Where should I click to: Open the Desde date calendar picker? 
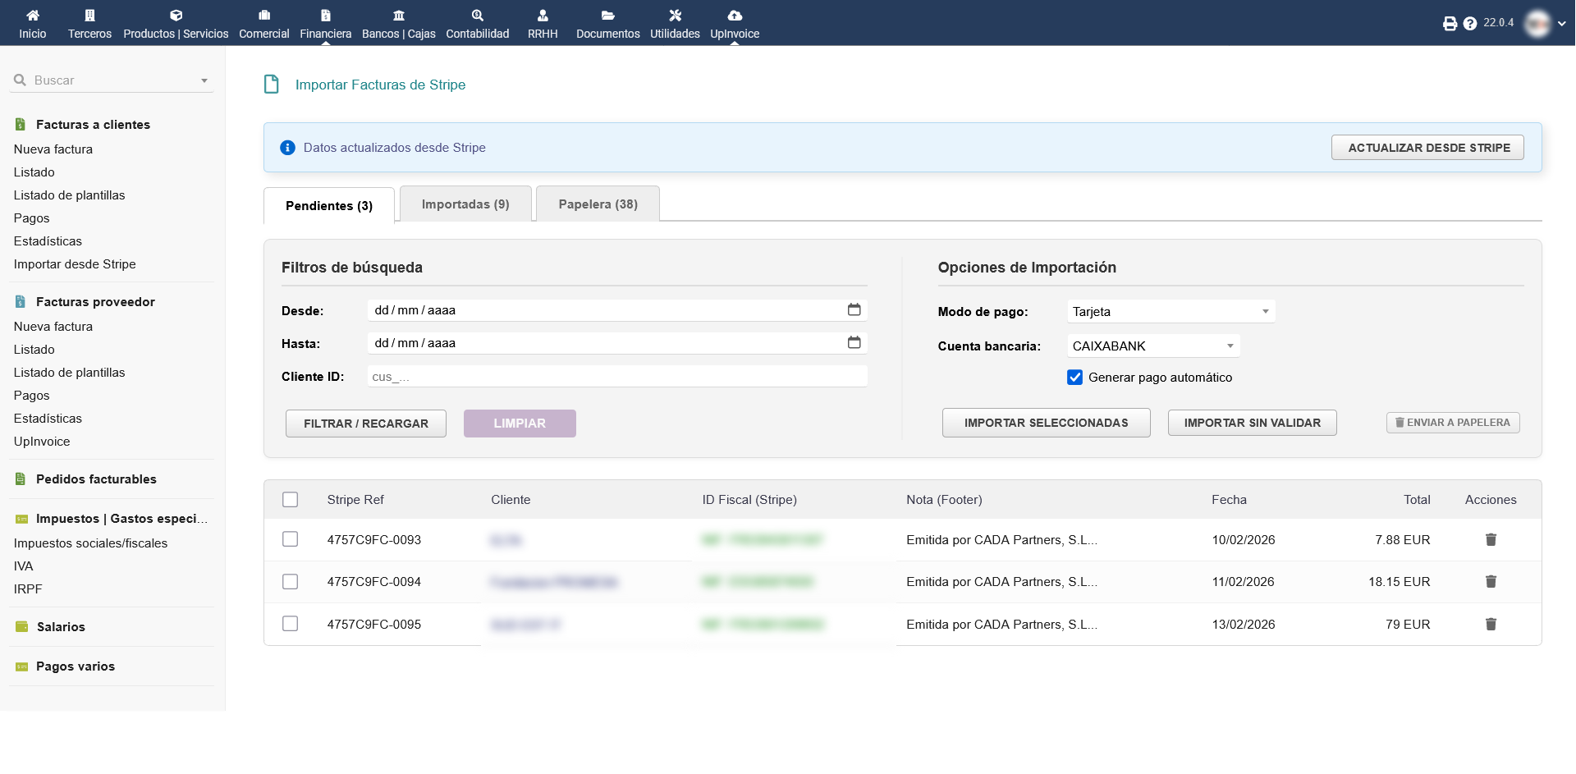(854, 309)
